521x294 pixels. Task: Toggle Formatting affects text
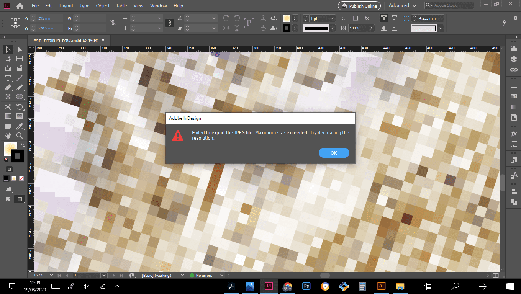pyautogui.click(x=18, y=169)
